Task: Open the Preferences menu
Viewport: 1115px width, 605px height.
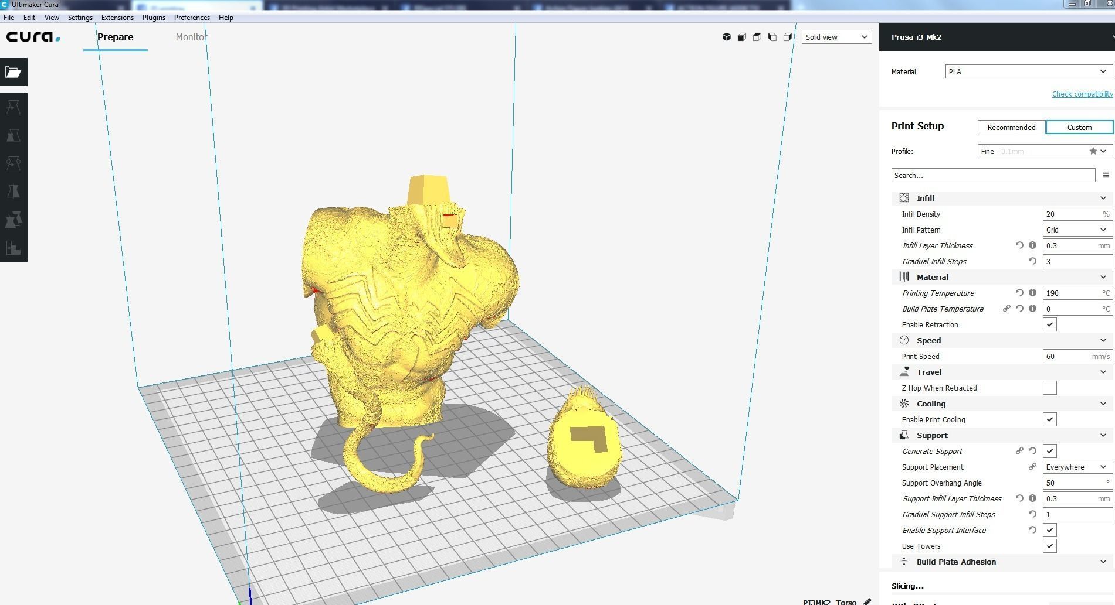Action: (x=192, y=18)
